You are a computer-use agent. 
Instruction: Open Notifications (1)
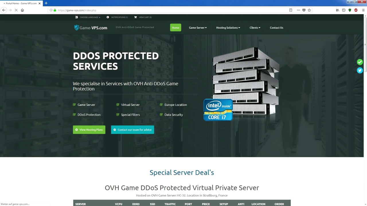click(117, 17)
